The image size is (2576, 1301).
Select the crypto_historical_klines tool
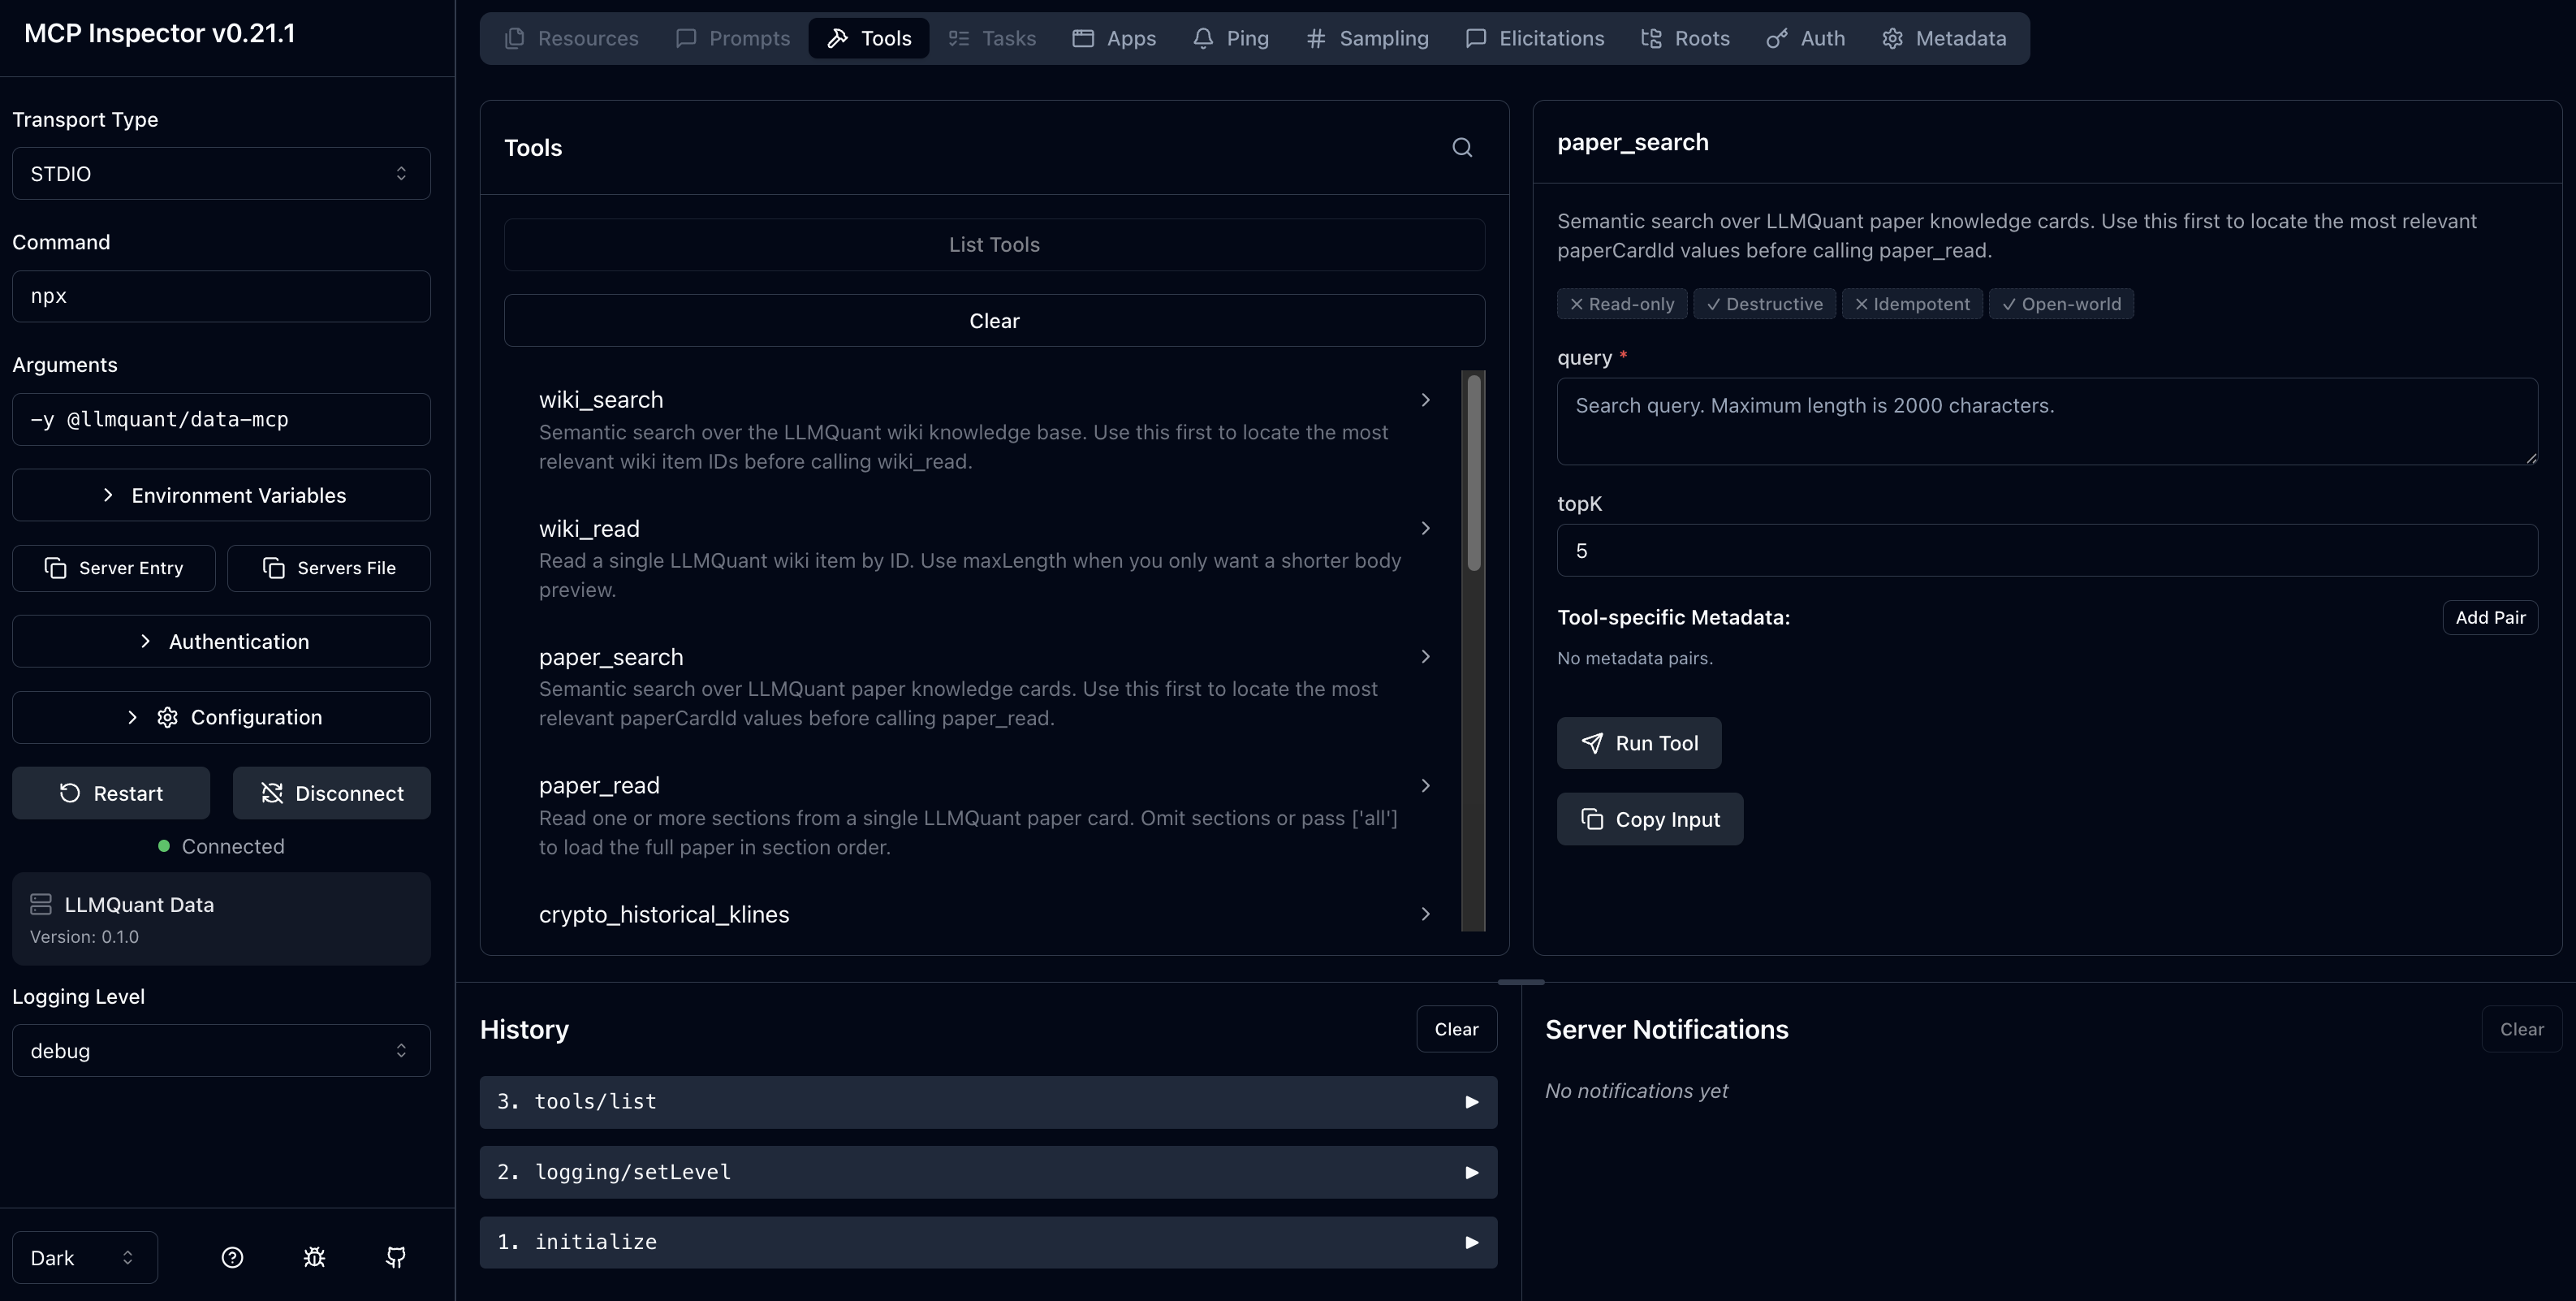pos(982,914)
